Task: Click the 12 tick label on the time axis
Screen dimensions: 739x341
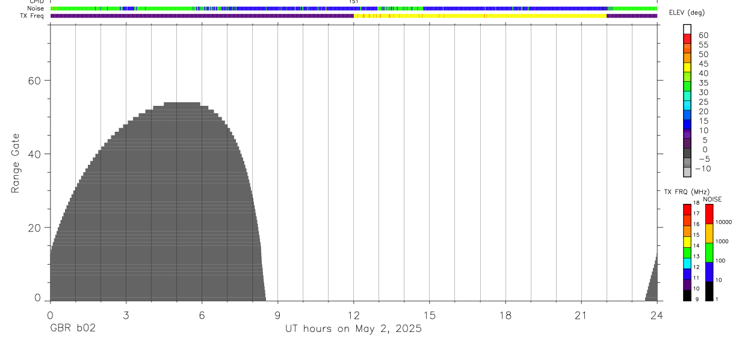Action: 354,315
